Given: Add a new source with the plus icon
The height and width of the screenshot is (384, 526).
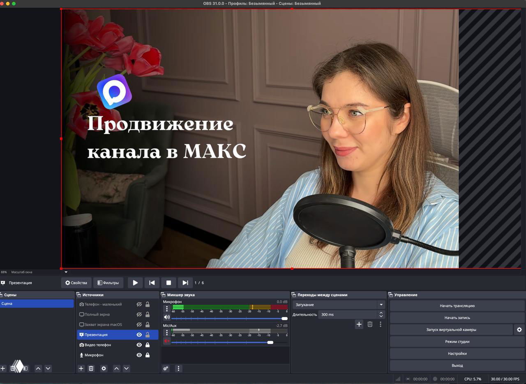Looking at the screenshot, I should [81, 368].
